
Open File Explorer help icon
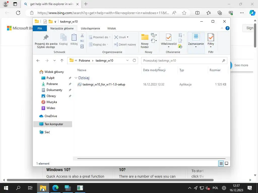[228, 28]
